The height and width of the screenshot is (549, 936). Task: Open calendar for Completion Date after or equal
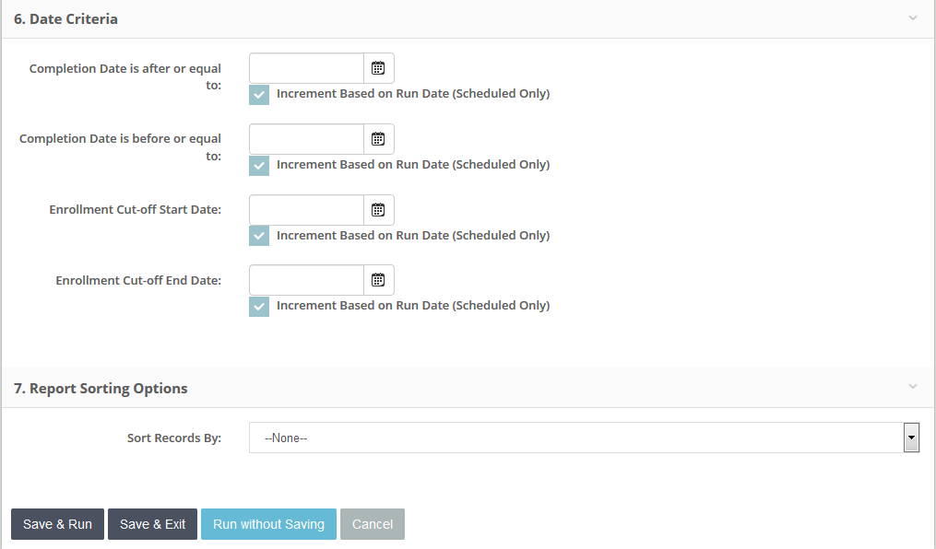coord(378,68)
